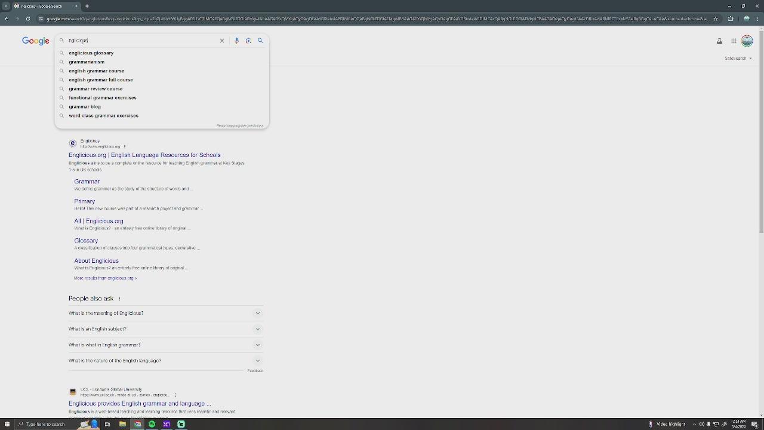Viewport: 764px width, 430px height.
Task: Open Search Labs with the beaker icon
Action: point(719,41)
